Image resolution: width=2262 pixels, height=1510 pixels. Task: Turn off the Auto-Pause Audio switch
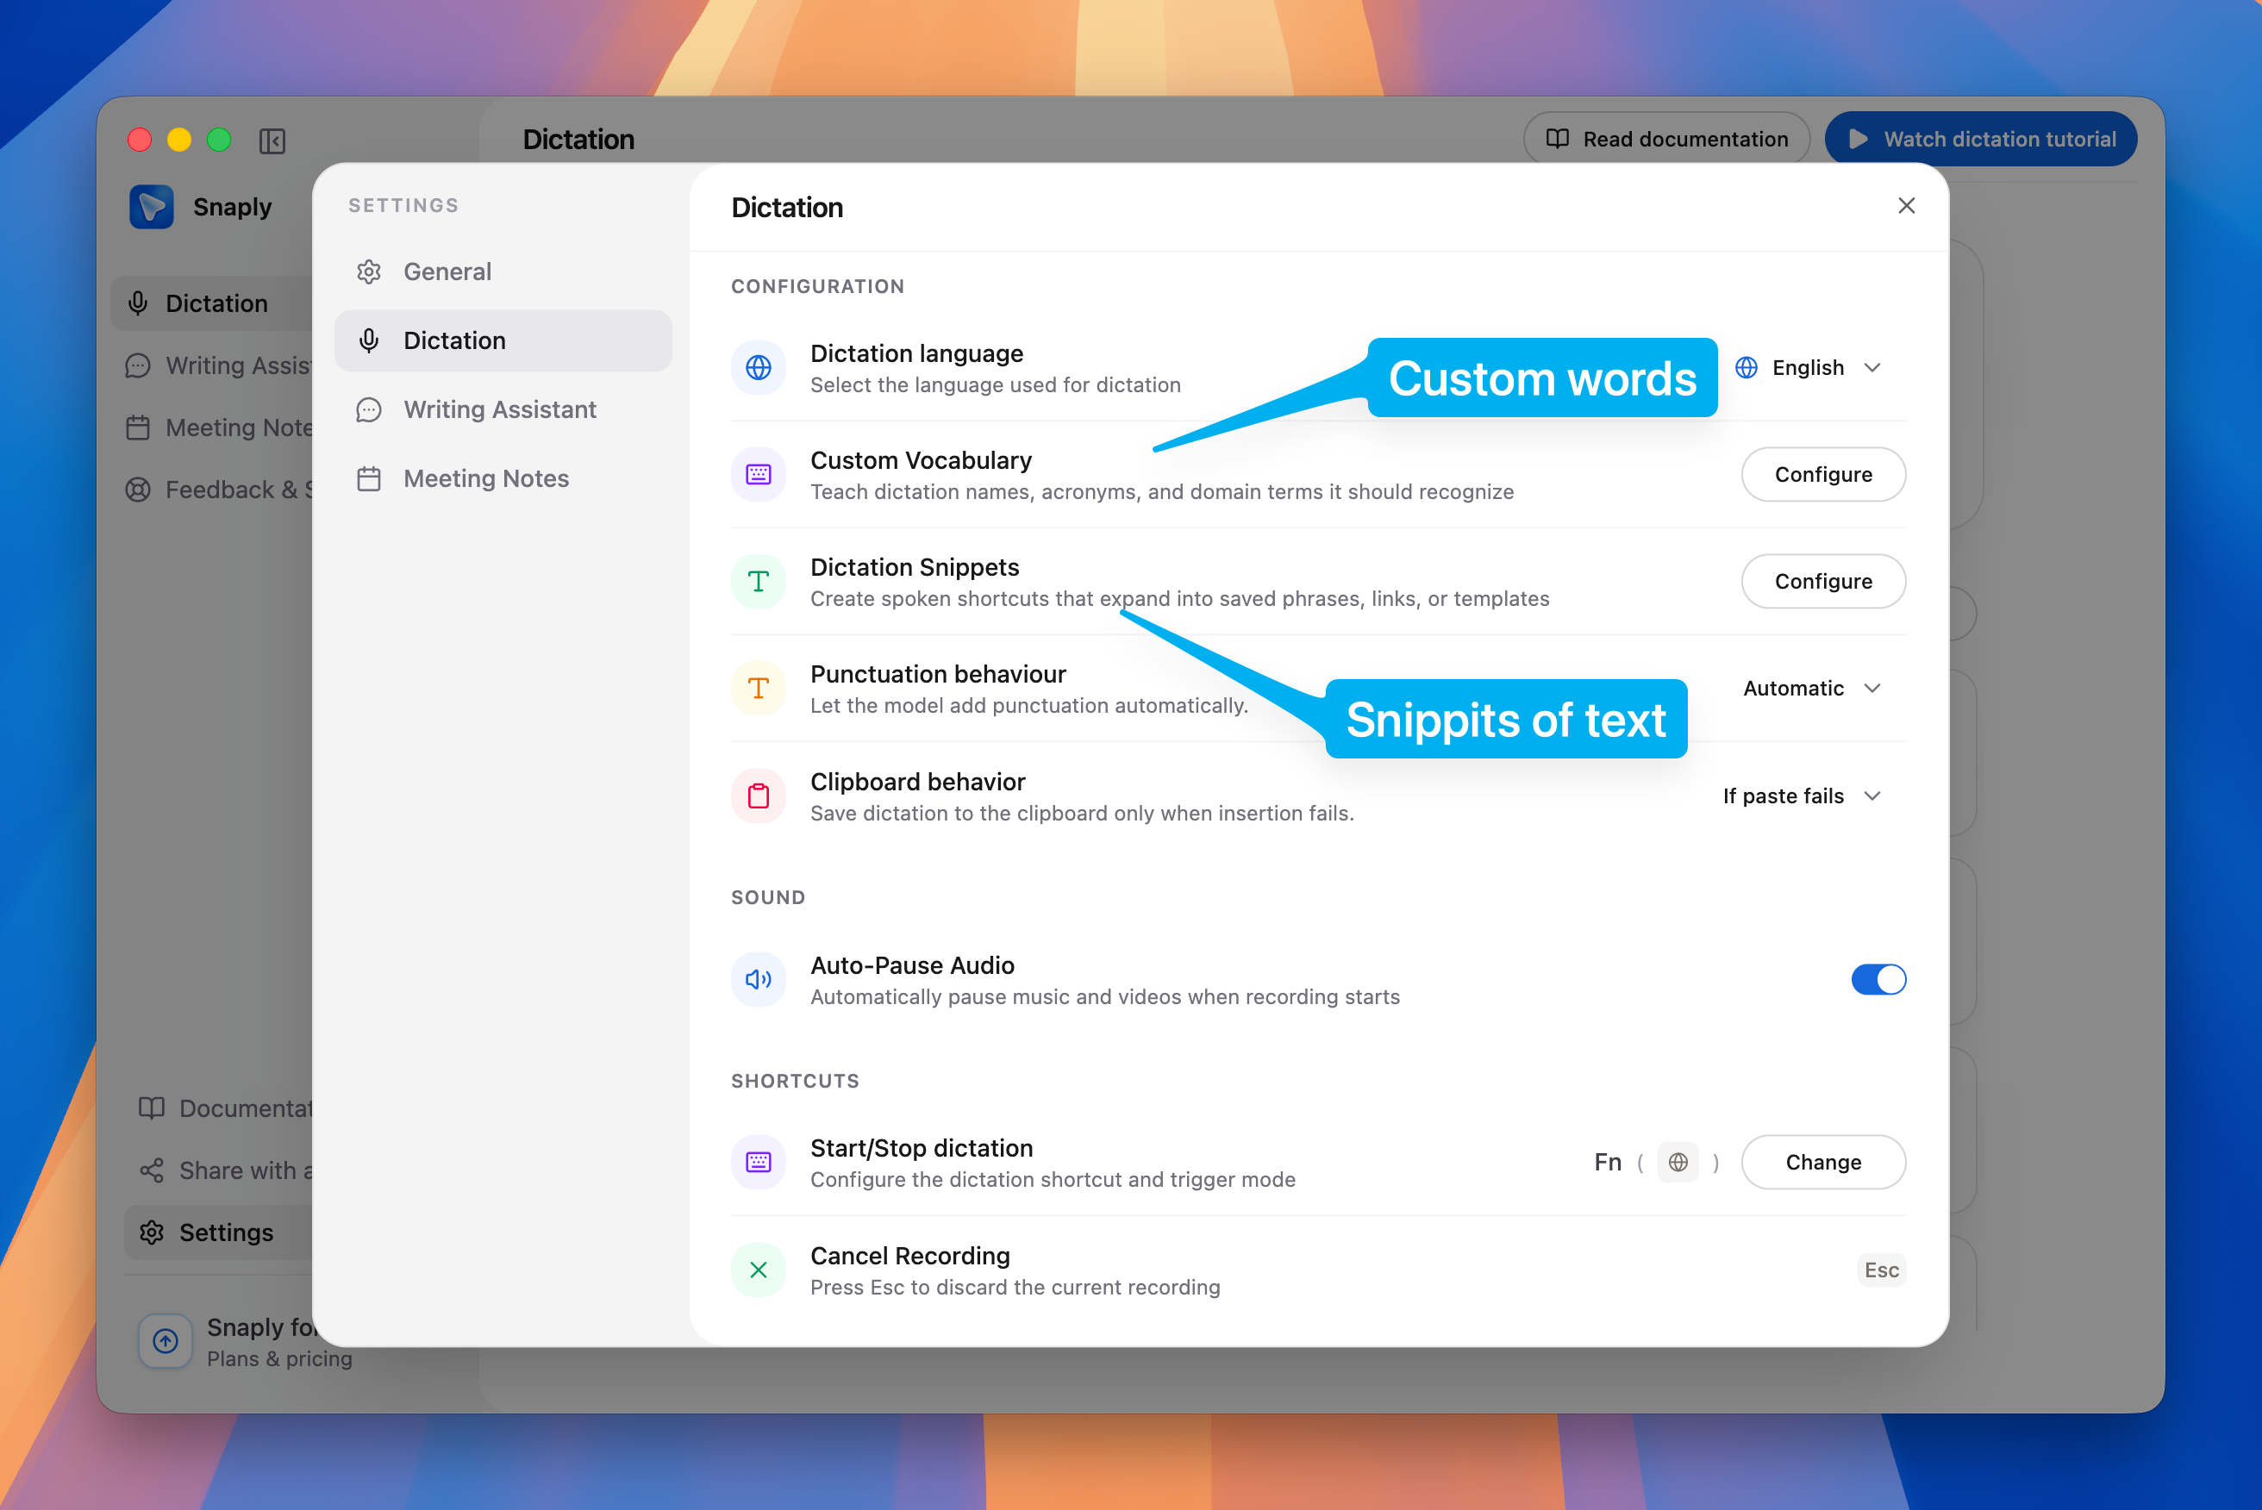point(1878,979)
